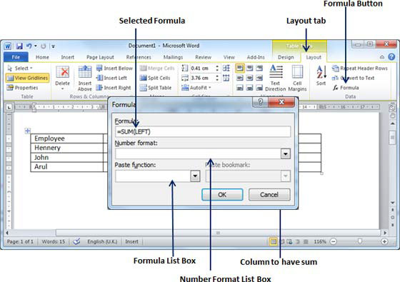The height and width of the screenshot is (282, 400).
Task: Open Word Help question mark icon
Action: [x=391, y=57]
